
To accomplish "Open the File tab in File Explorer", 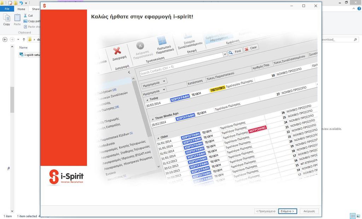I will pos(7,9).
